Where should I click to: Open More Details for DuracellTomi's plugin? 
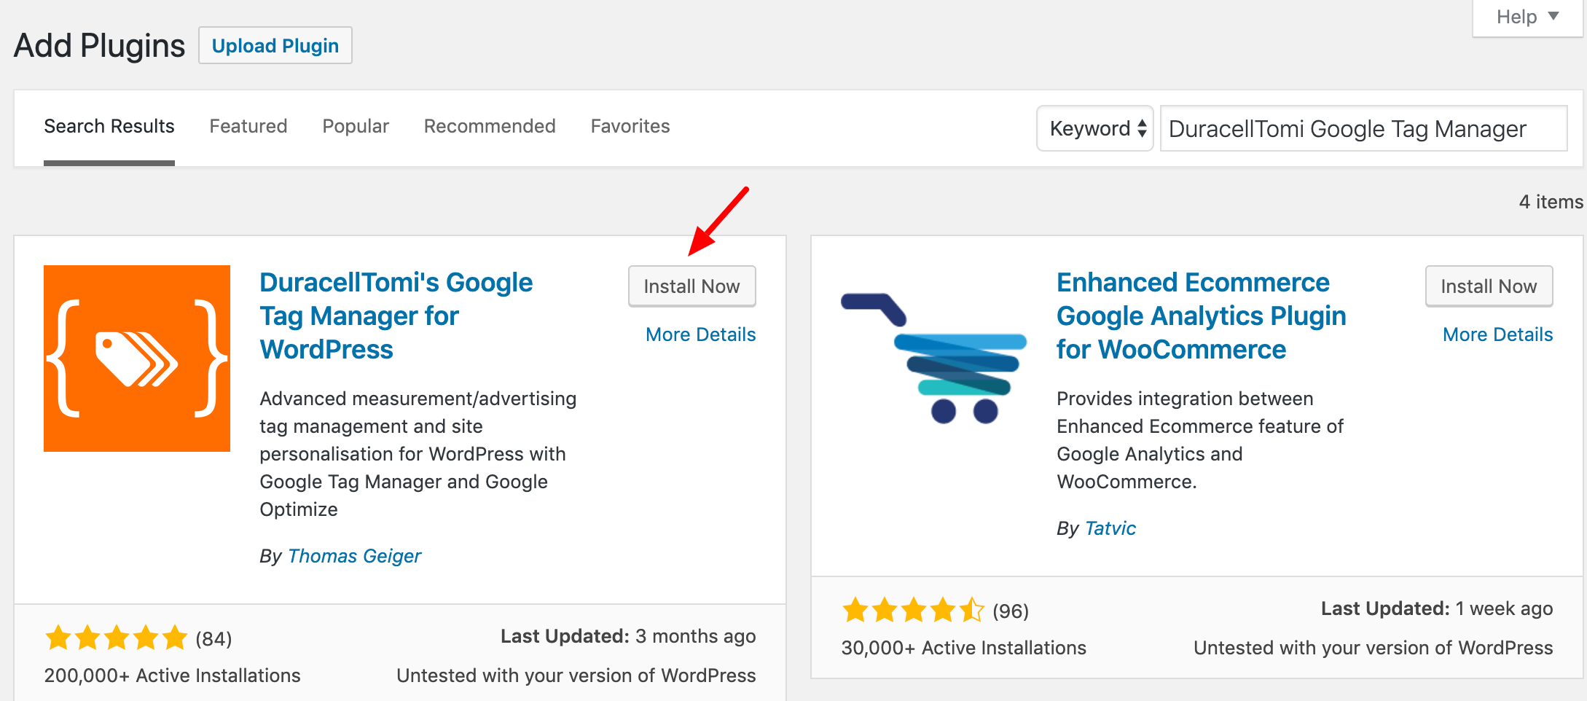tap(701, 334)
